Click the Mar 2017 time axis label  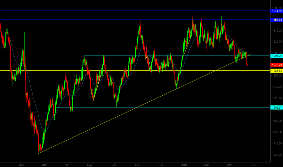click(67, 165)
